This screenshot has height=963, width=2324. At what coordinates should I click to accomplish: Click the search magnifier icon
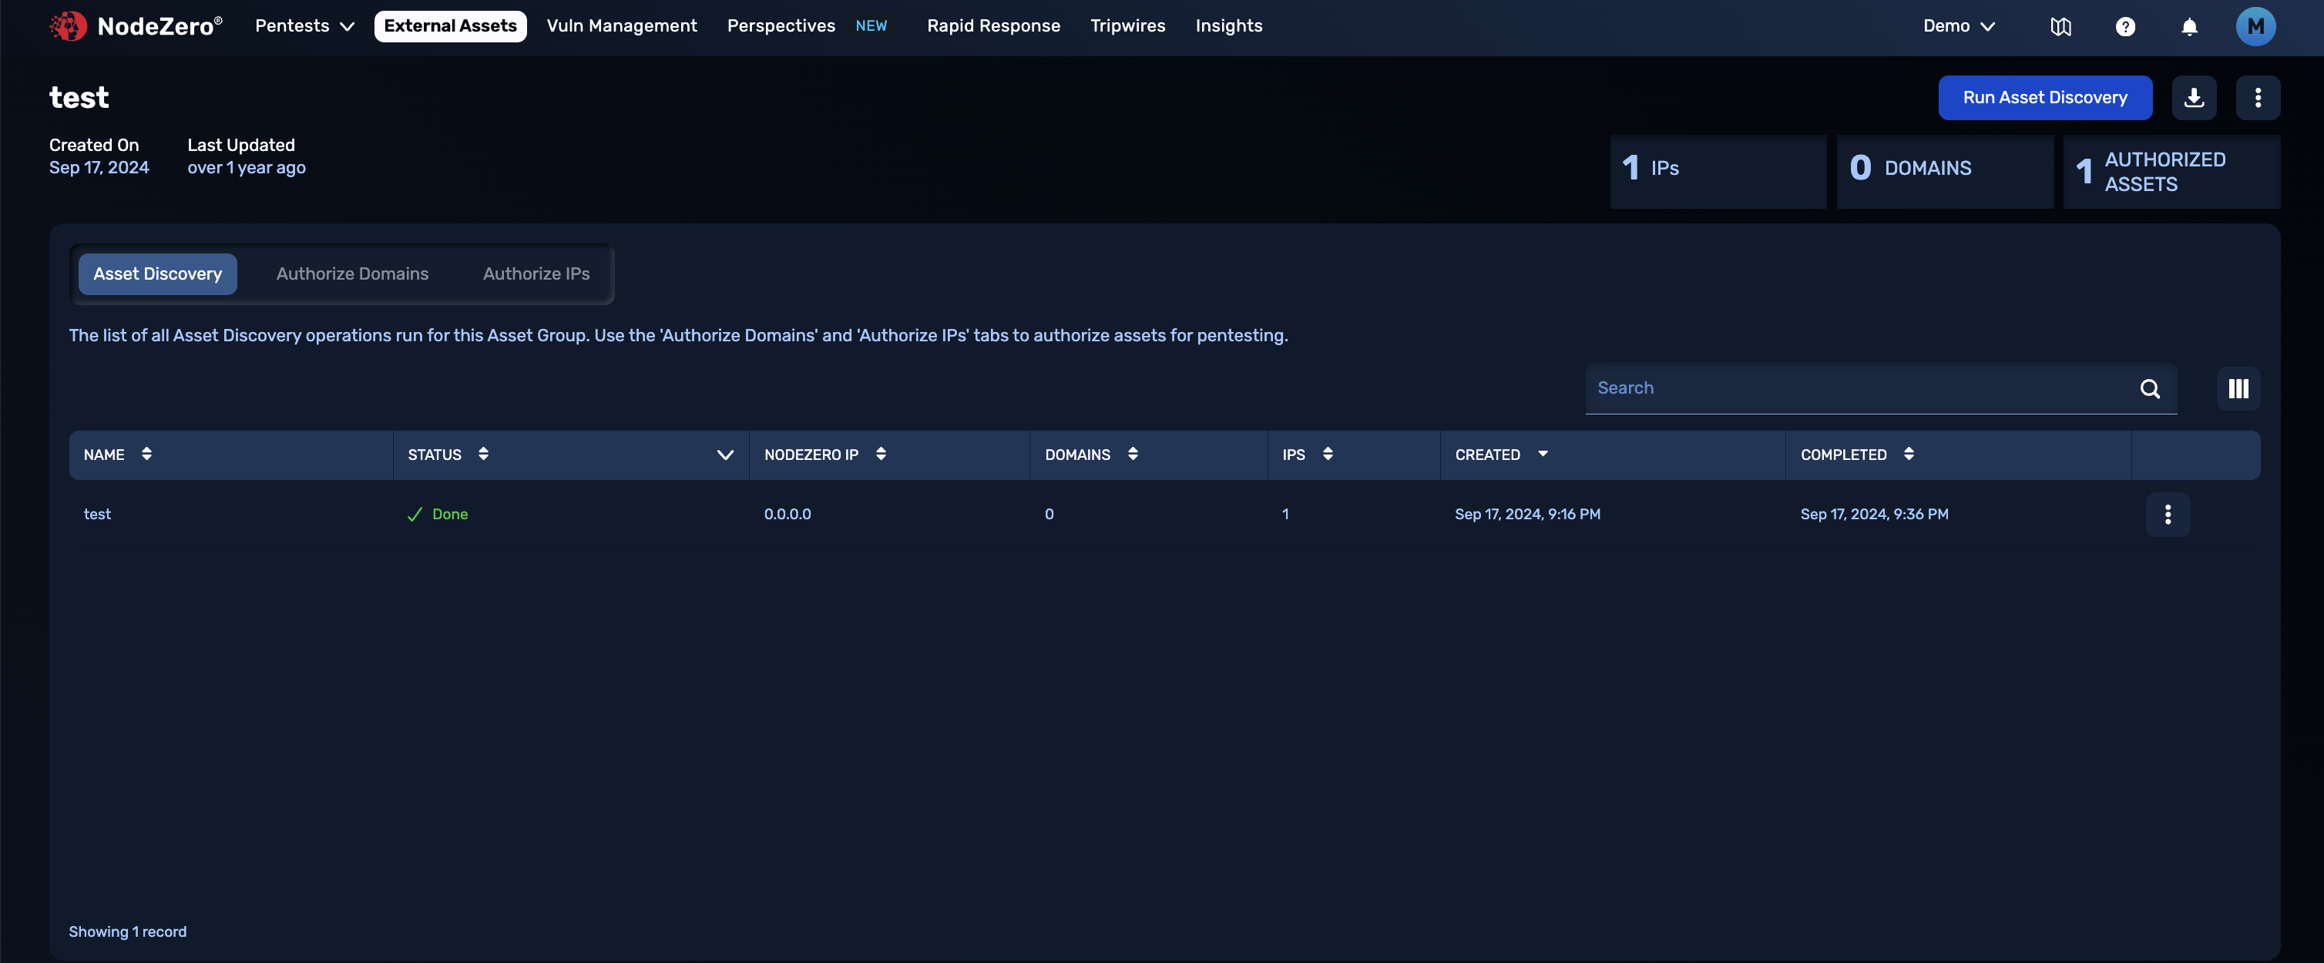(x=2151, y=388)
